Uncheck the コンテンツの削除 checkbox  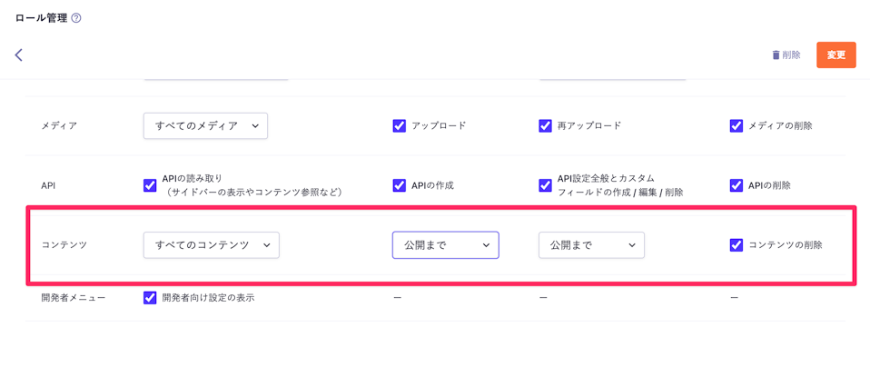pyautogui.click(x=737, y=245)
